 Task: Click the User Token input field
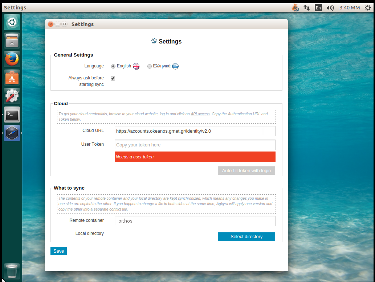[195, 144]
